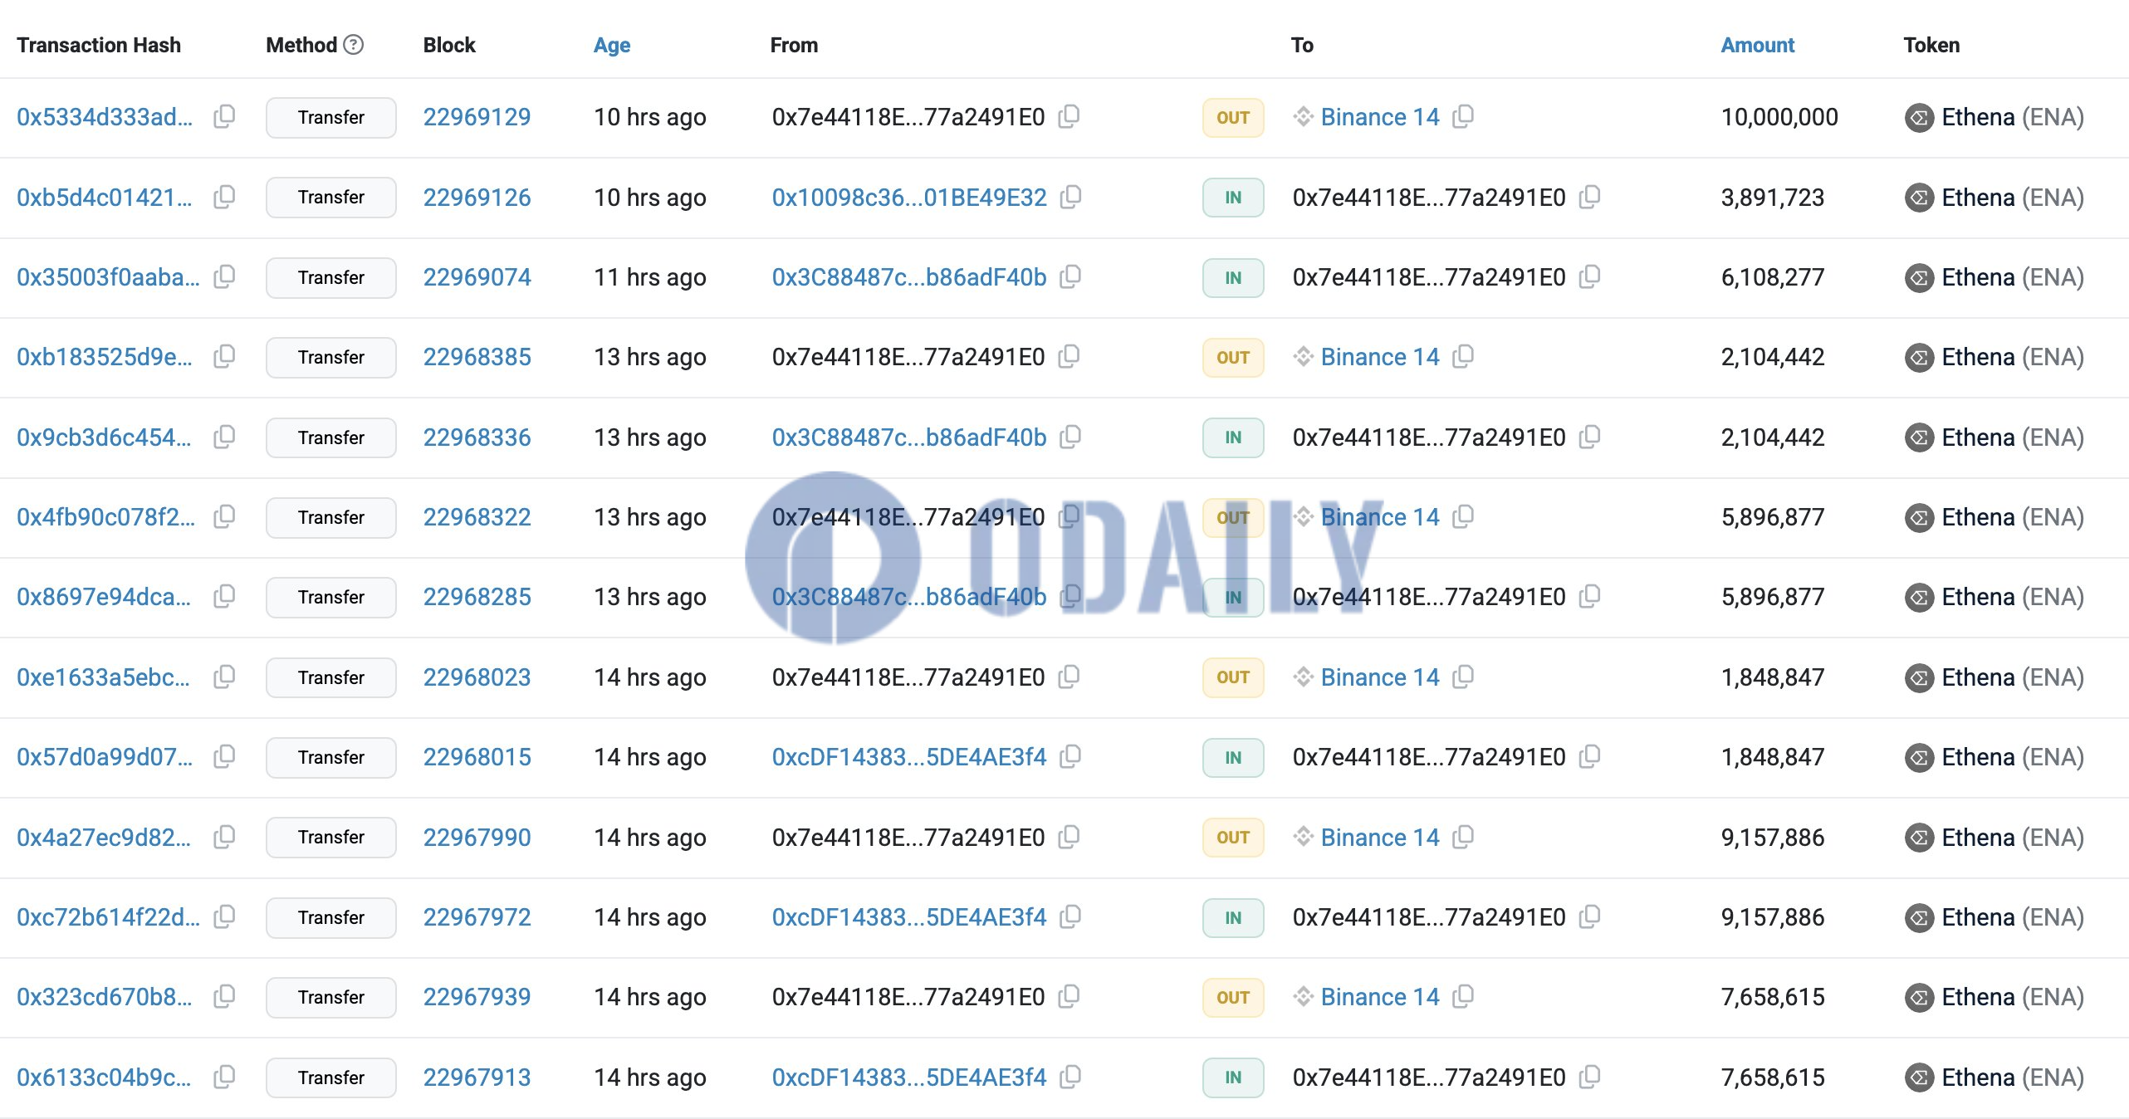Select amount 10,000,000
This screenshot has height=1119, width=2129.
point(1779,117)
